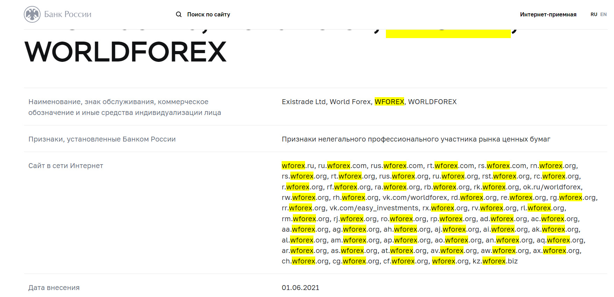
Task: Click the rst.wforex.org site entry
Action: tap(506, 176)
